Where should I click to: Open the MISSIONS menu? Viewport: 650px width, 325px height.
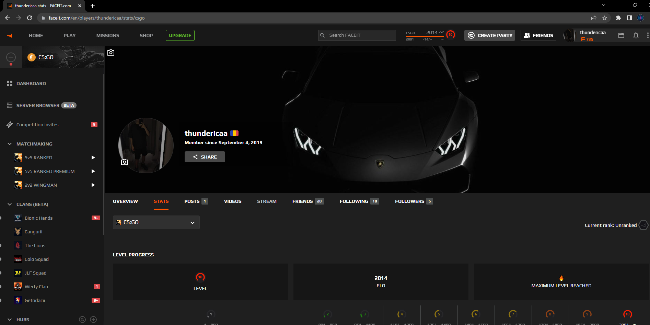pyautogui.click(x=108, y=35)
